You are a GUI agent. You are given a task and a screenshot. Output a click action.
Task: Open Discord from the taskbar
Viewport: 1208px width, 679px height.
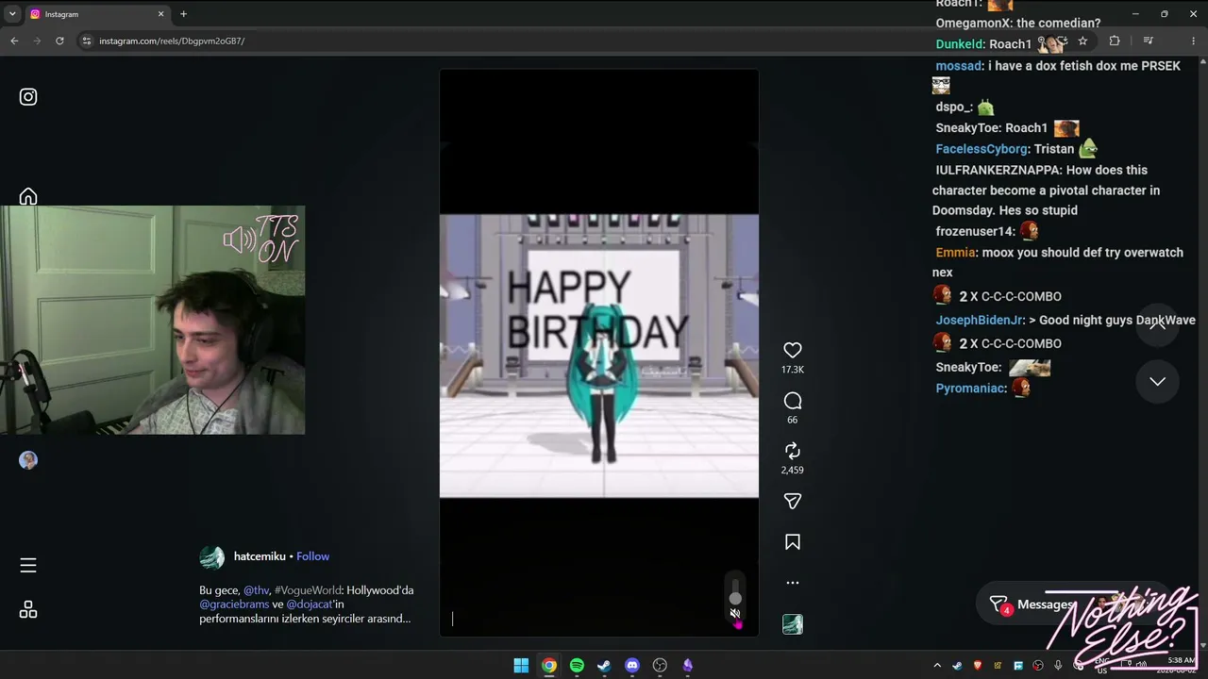tap(632, 666)
